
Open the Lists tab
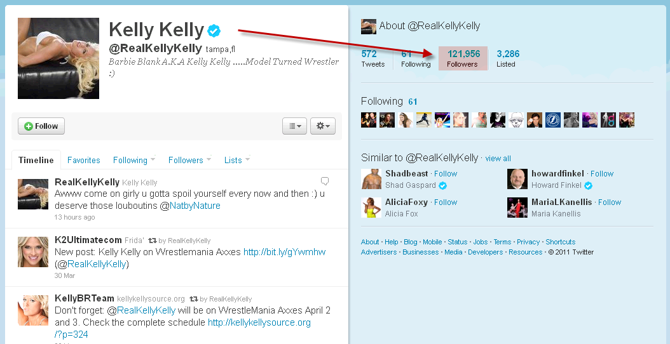point(233,160)
